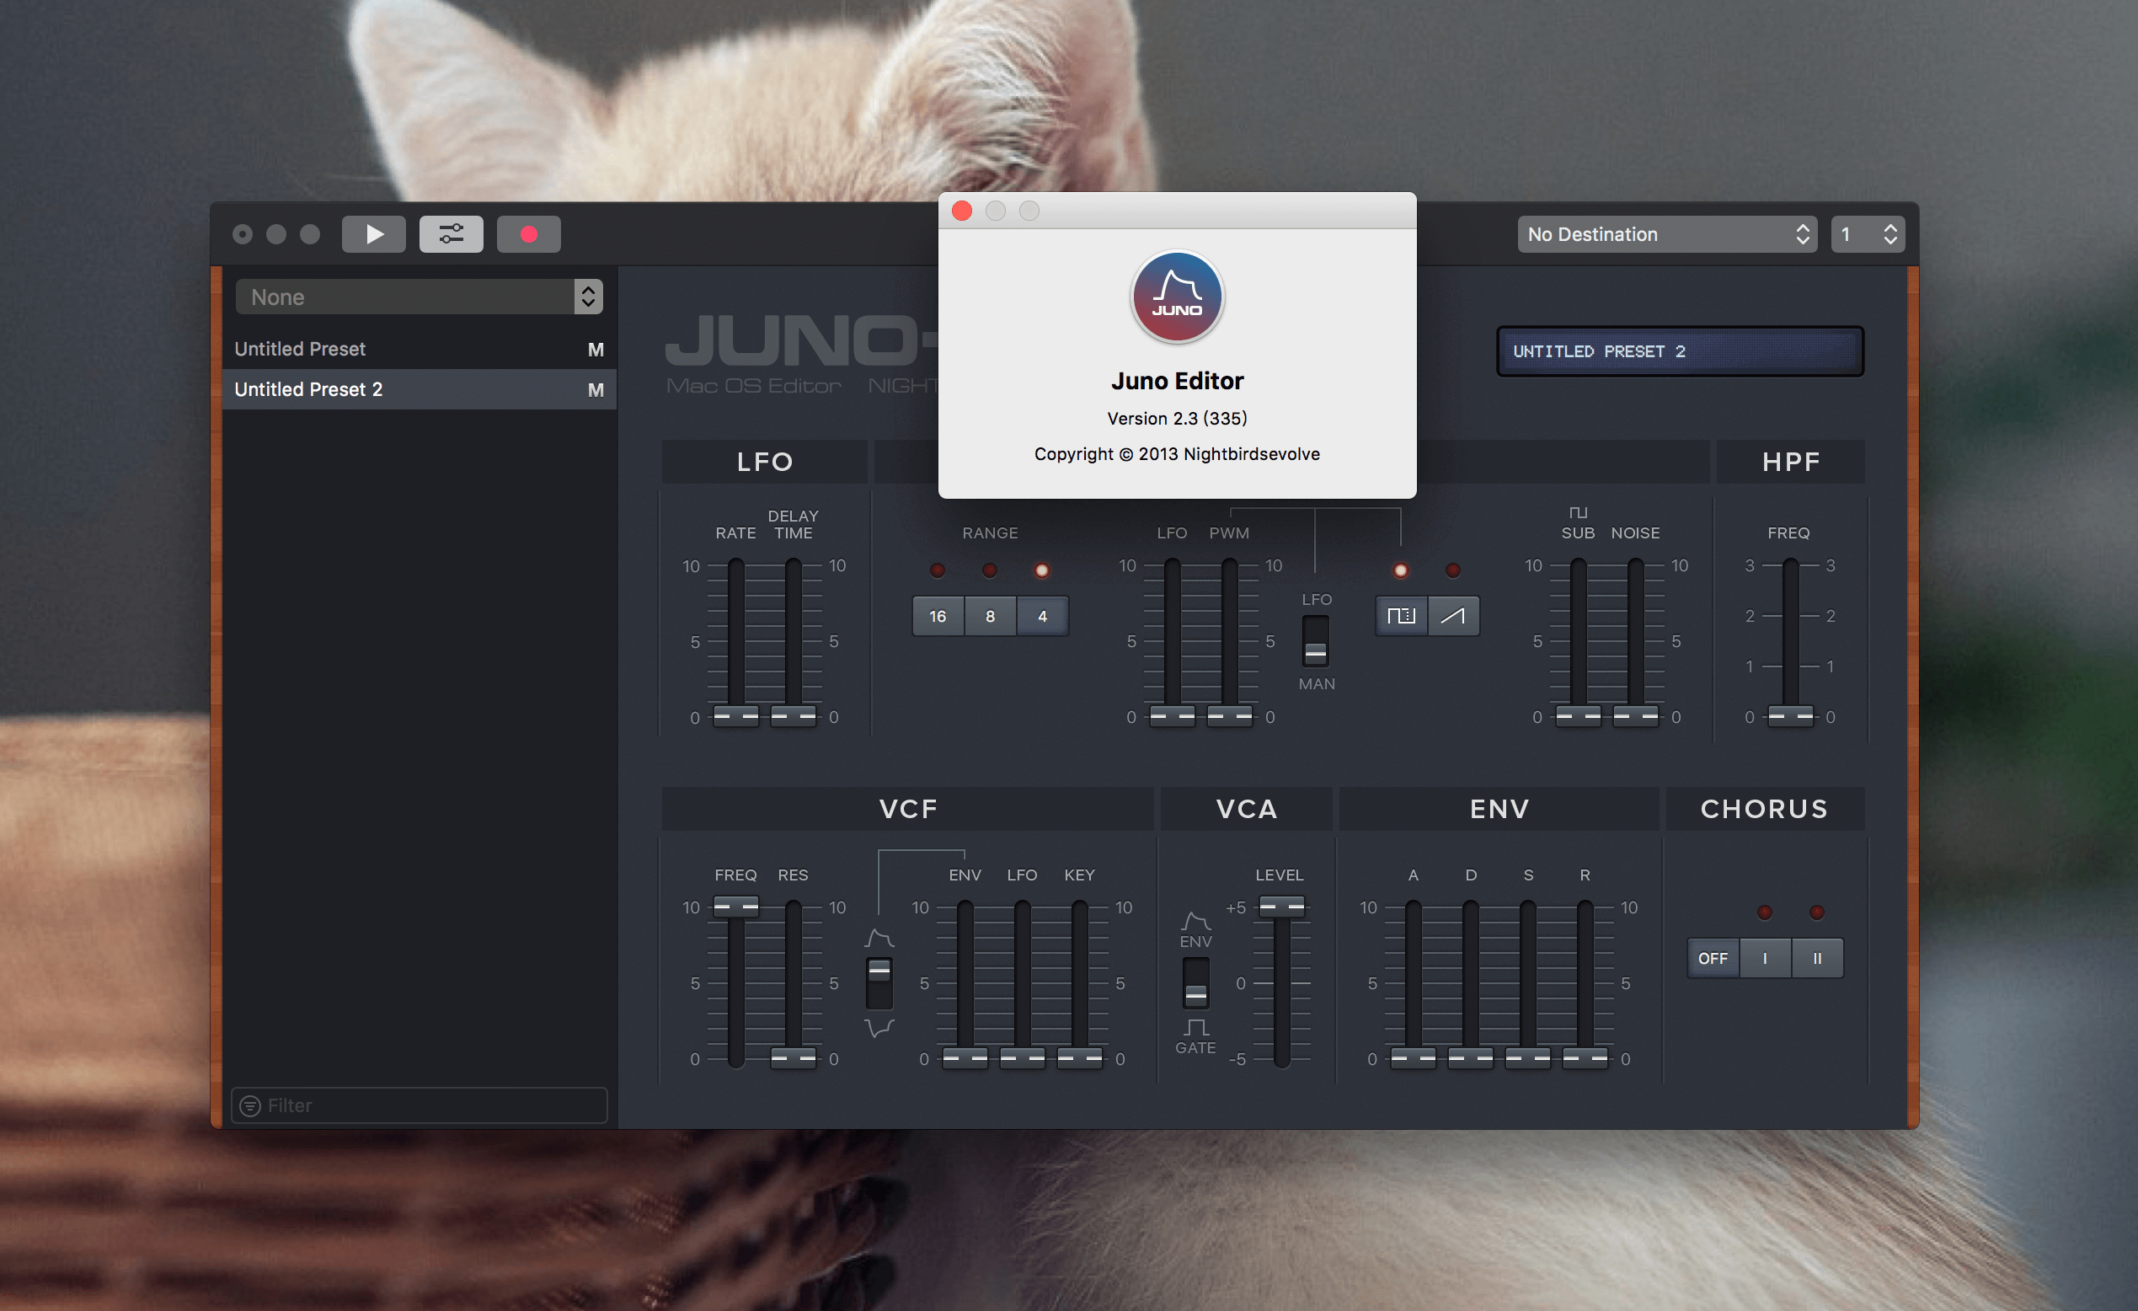Open the channel 1 dropdown

click(x=1868, y=234)
